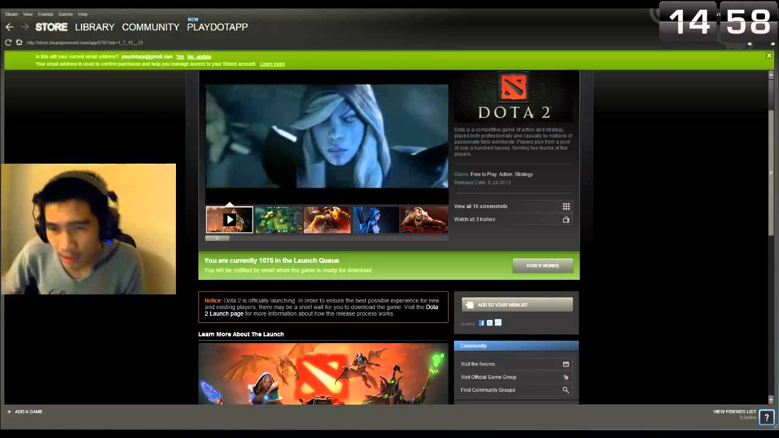Select the fifth screenshot thumbnail

pos(424,220)
